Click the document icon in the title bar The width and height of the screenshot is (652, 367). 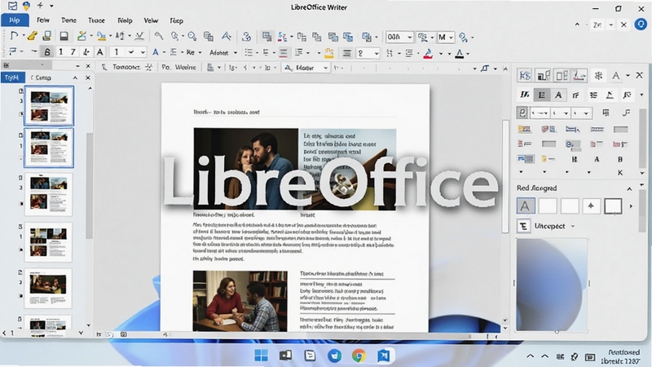point(13,6)
